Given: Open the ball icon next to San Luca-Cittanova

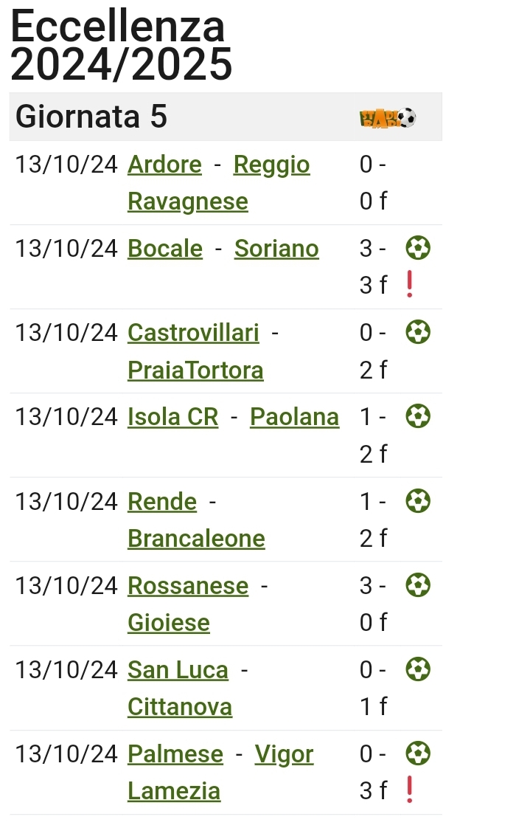Looking at the screenshot, I should [418, 669].
